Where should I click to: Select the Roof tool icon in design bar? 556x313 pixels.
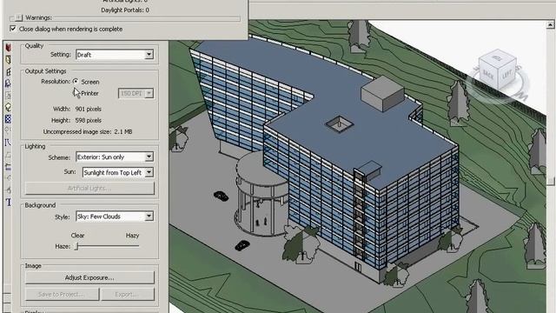(8, 107)
